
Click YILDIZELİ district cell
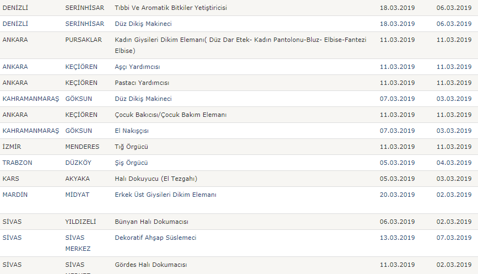tap(80, 222)
